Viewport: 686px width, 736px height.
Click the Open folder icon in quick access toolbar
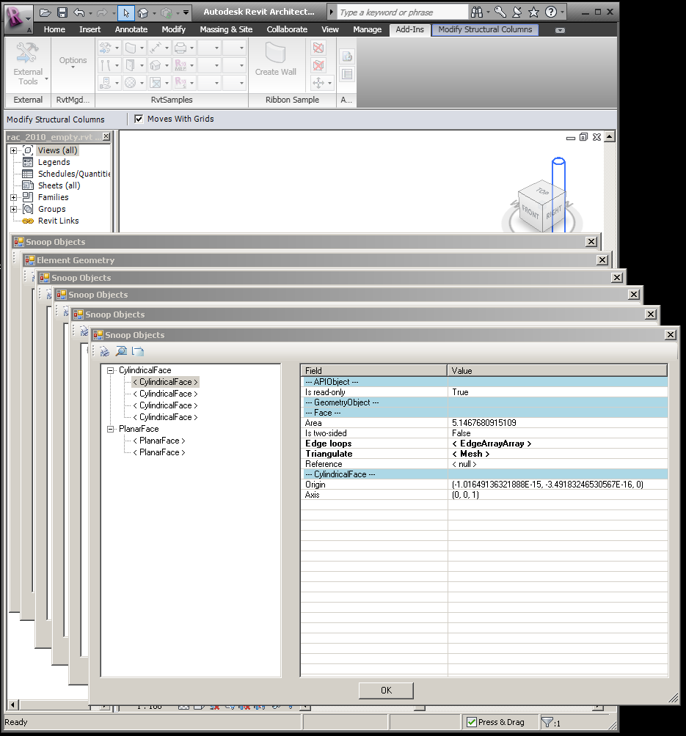click(45, 12)
